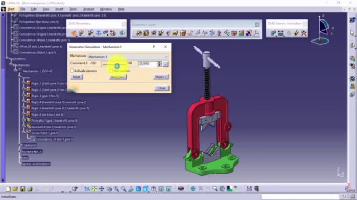
Task: Click the Command.1 value field
Action: pos(148,64)
